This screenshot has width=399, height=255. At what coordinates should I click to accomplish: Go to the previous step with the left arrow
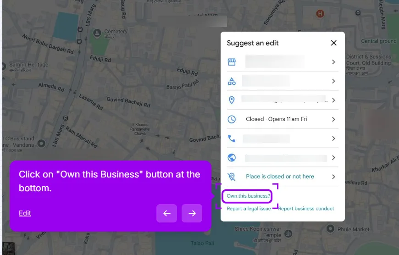coord(166,213)
